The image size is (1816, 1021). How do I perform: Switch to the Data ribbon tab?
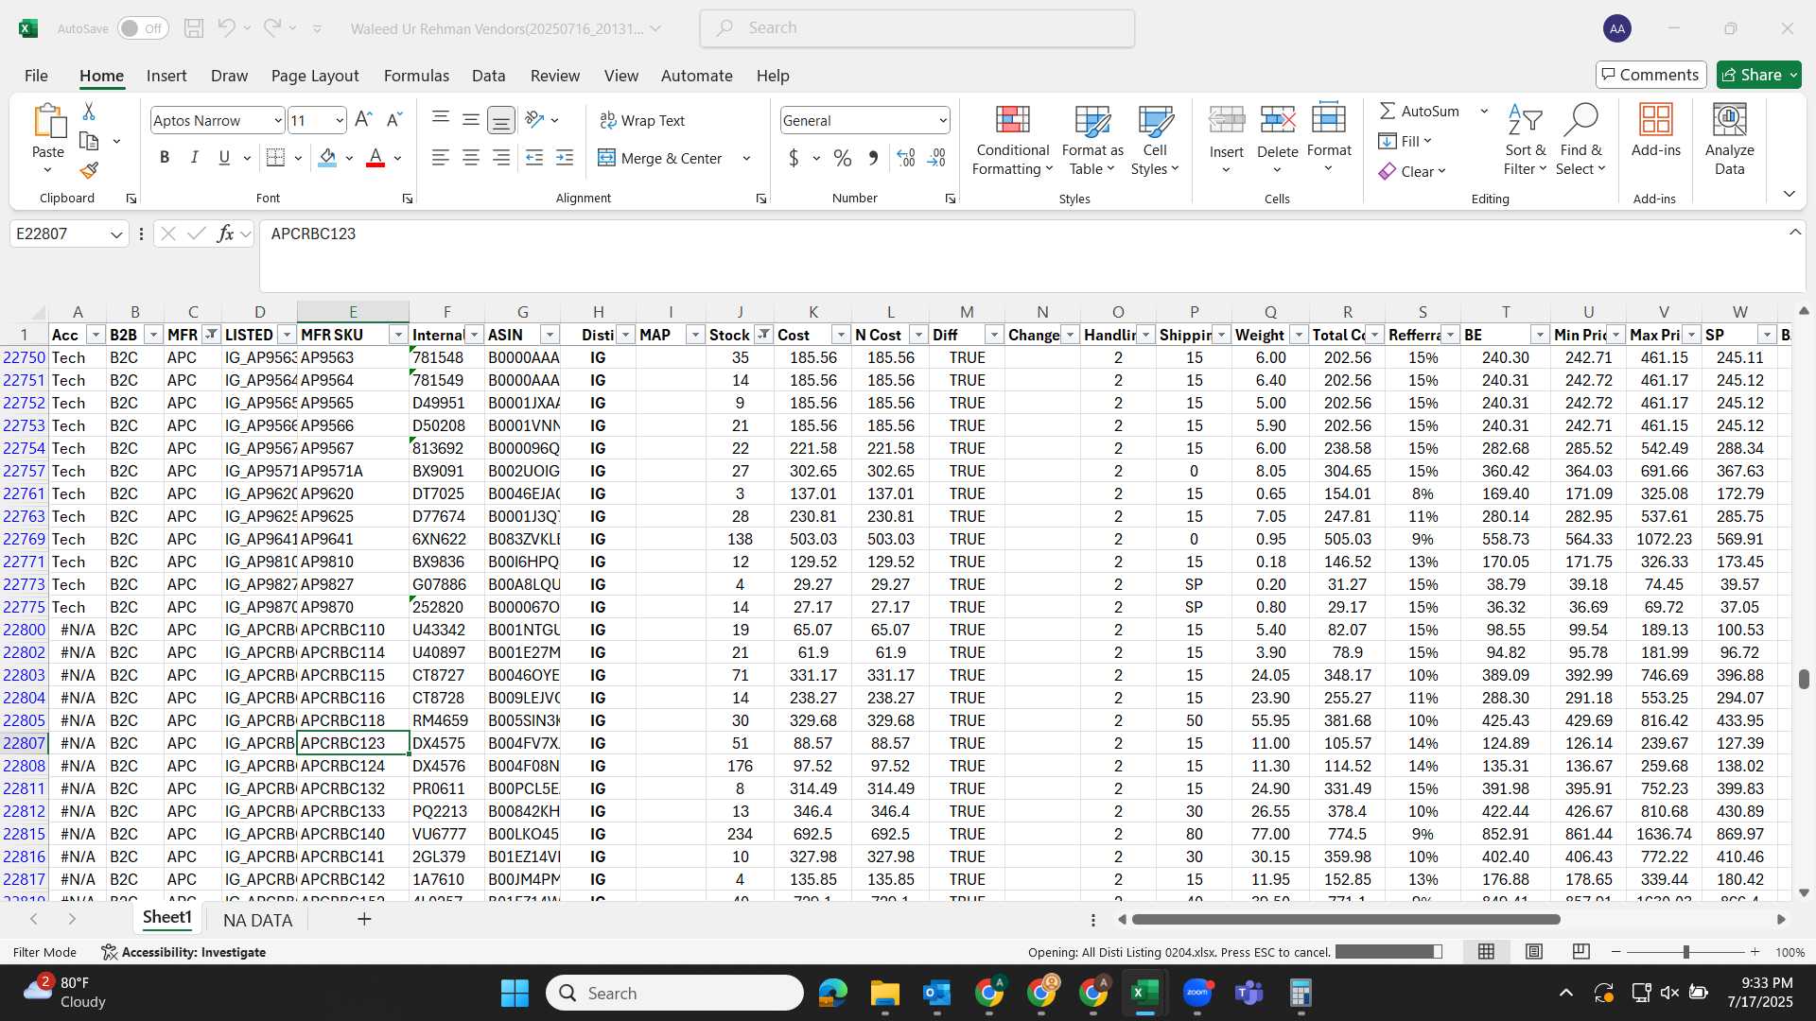click(488, 76)
